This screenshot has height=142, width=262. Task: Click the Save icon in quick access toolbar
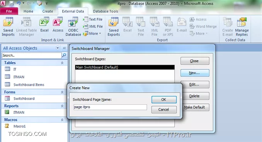coord(11,3)
